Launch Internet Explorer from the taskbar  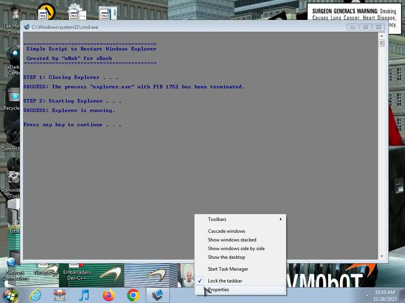click(35, 295)
